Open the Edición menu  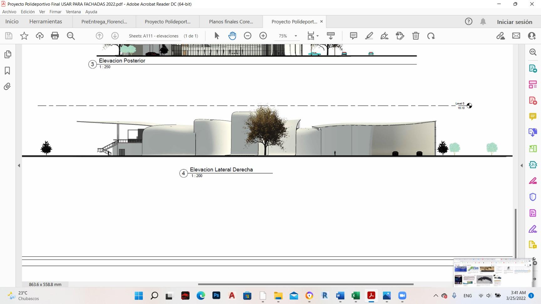tap(28, 12)
